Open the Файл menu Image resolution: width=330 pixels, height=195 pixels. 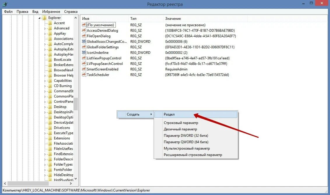pyautogui.click(x=8, y=12)
